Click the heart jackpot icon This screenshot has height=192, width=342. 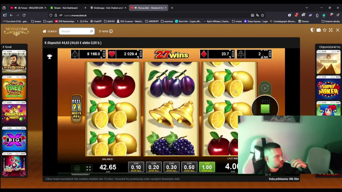tap(112, 54)
